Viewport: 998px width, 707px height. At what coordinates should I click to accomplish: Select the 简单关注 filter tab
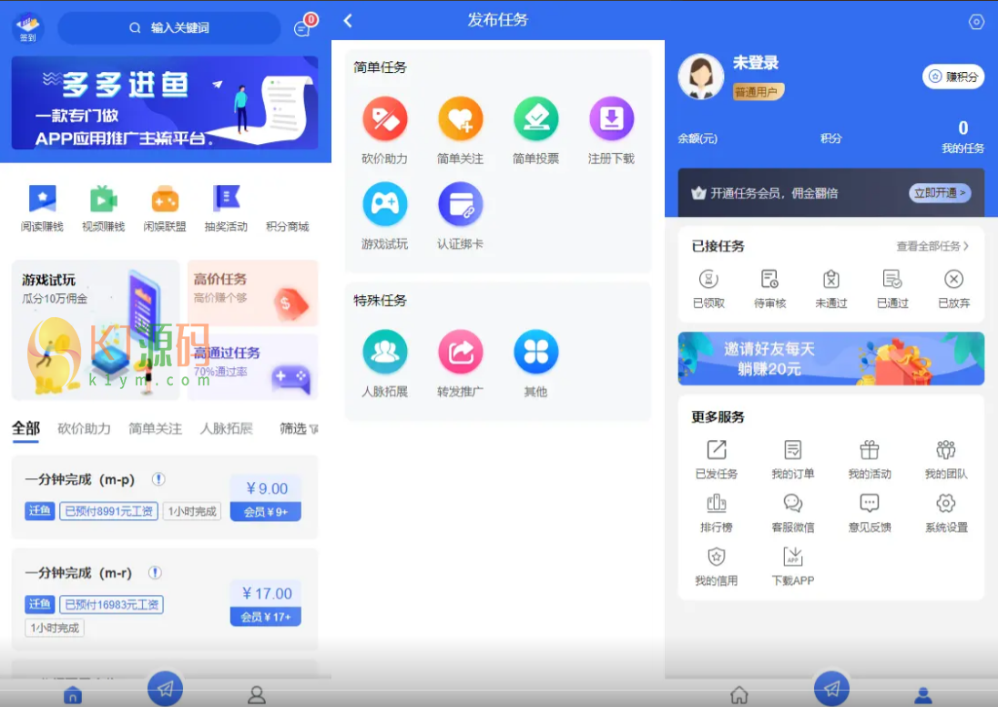(x=156, y=428)
